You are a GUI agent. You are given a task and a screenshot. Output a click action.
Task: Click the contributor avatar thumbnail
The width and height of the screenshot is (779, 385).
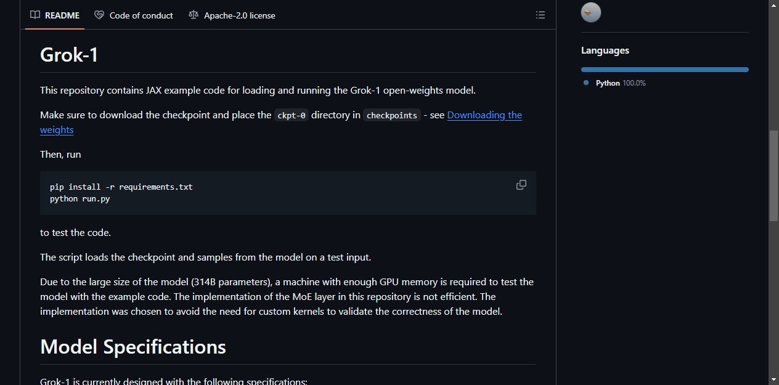click(591, 12)
